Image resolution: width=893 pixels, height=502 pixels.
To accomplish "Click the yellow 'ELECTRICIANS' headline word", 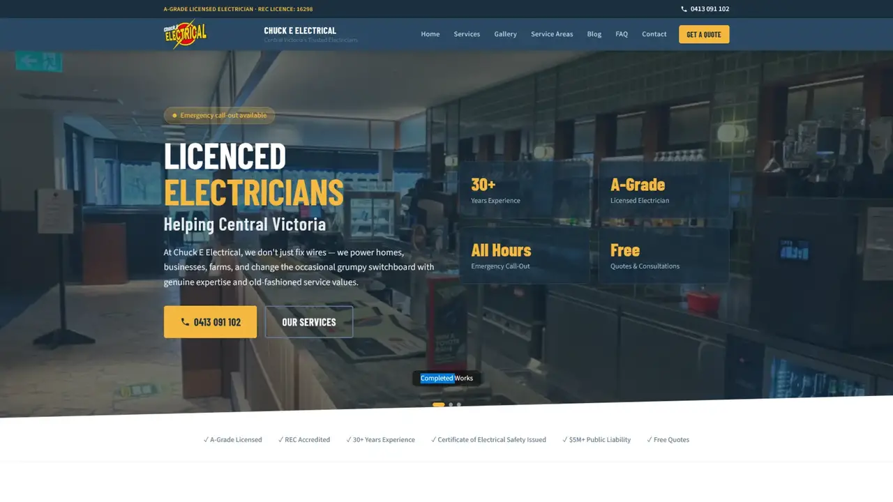I will click(x=254, y=192).
